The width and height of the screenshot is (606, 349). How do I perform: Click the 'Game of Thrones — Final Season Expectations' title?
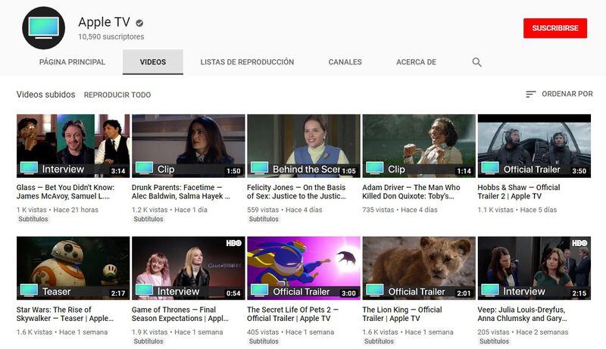click(180, 314)
